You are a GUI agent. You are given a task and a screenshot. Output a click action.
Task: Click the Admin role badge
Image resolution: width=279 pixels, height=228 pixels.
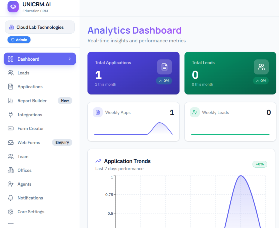click(x=19, y=40)
